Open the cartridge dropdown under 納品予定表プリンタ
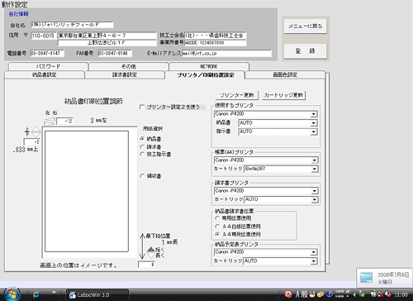413x301 pixels. (x=314, y=261)
